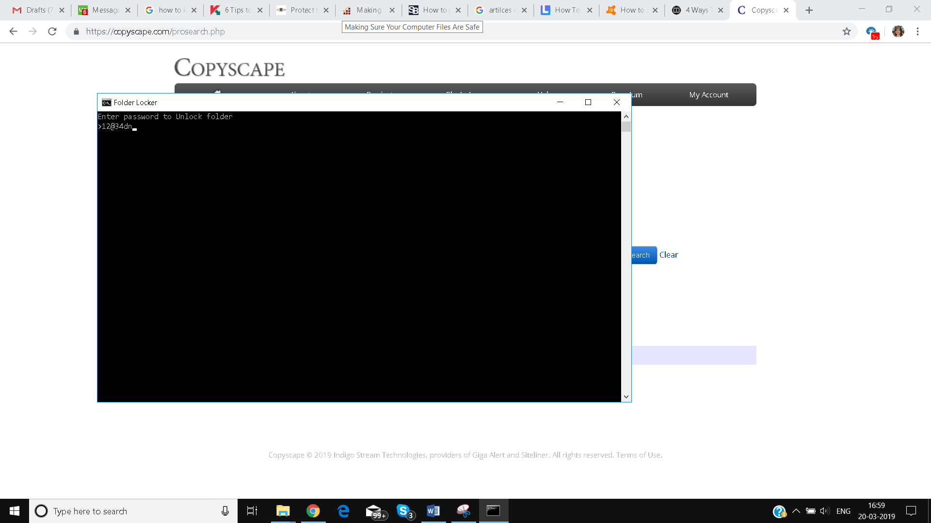Screen dimensions: 931x523
Task: Close the Copyscape browser tab
Action: pos(786,10)
